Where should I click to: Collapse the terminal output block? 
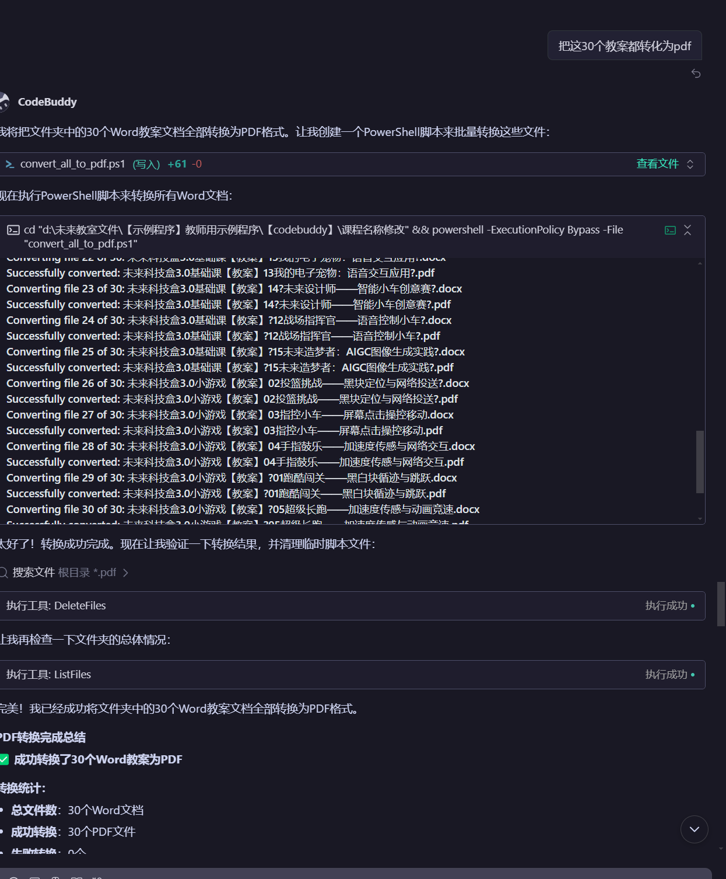(688, 231)
